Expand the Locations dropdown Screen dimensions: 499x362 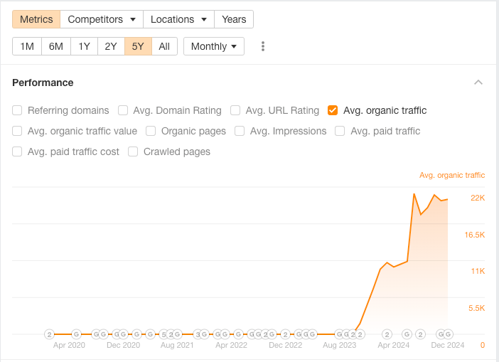click(178, 19)
